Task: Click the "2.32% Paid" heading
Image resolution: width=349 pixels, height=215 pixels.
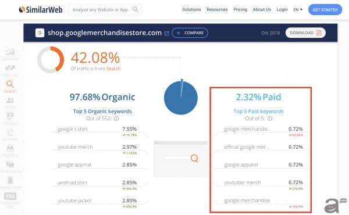Action: 258,97
